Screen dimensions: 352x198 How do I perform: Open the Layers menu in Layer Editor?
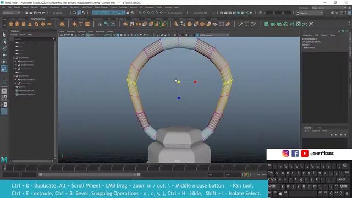pyautogui.click(x=306, y=131)
